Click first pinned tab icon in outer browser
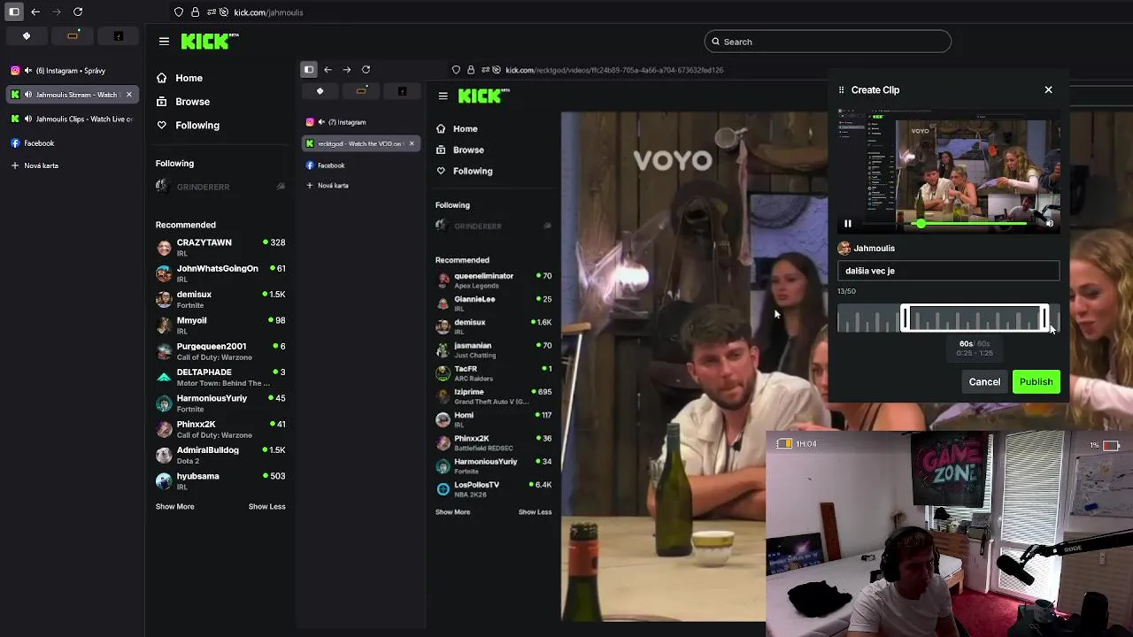 tap(27, 36)
